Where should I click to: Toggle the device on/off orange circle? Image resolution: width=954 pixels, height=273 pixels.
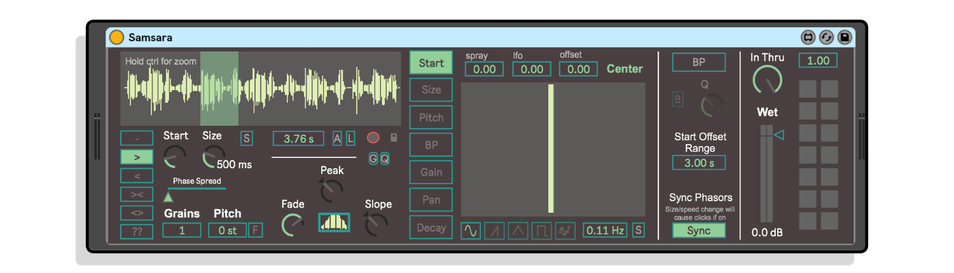coord(116,37)
